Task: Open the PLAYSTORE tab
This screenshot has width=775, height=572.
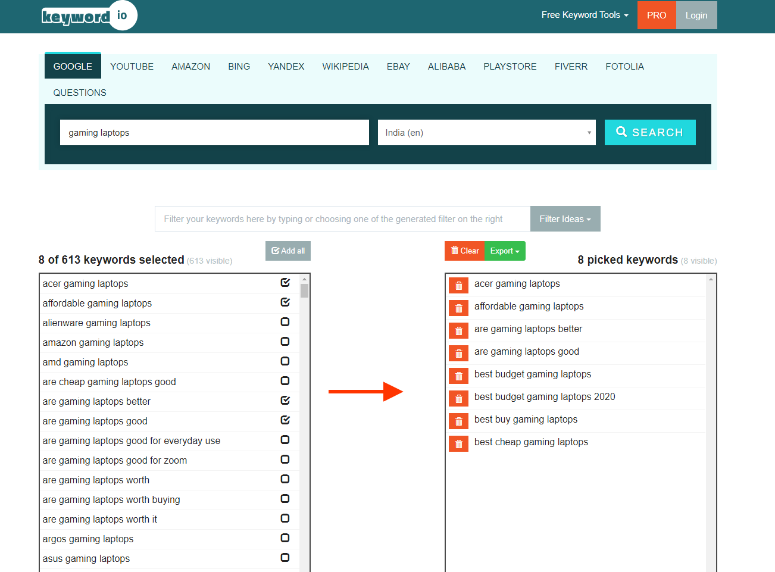Action: click(x=510, y=67)
